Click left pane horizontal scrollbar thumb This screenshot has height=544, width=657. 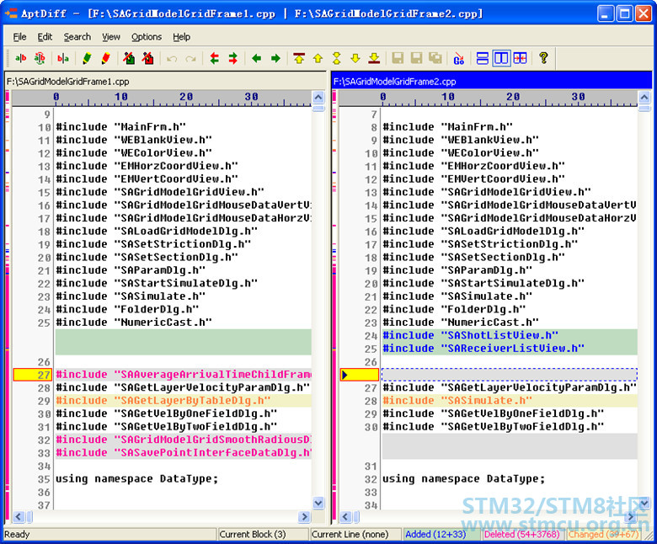click(x=29, y=517)
